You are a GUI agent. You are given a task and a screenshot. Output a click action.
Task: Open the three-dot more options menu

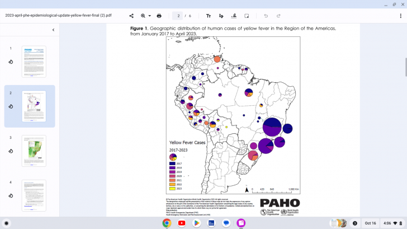pos(400,16)
